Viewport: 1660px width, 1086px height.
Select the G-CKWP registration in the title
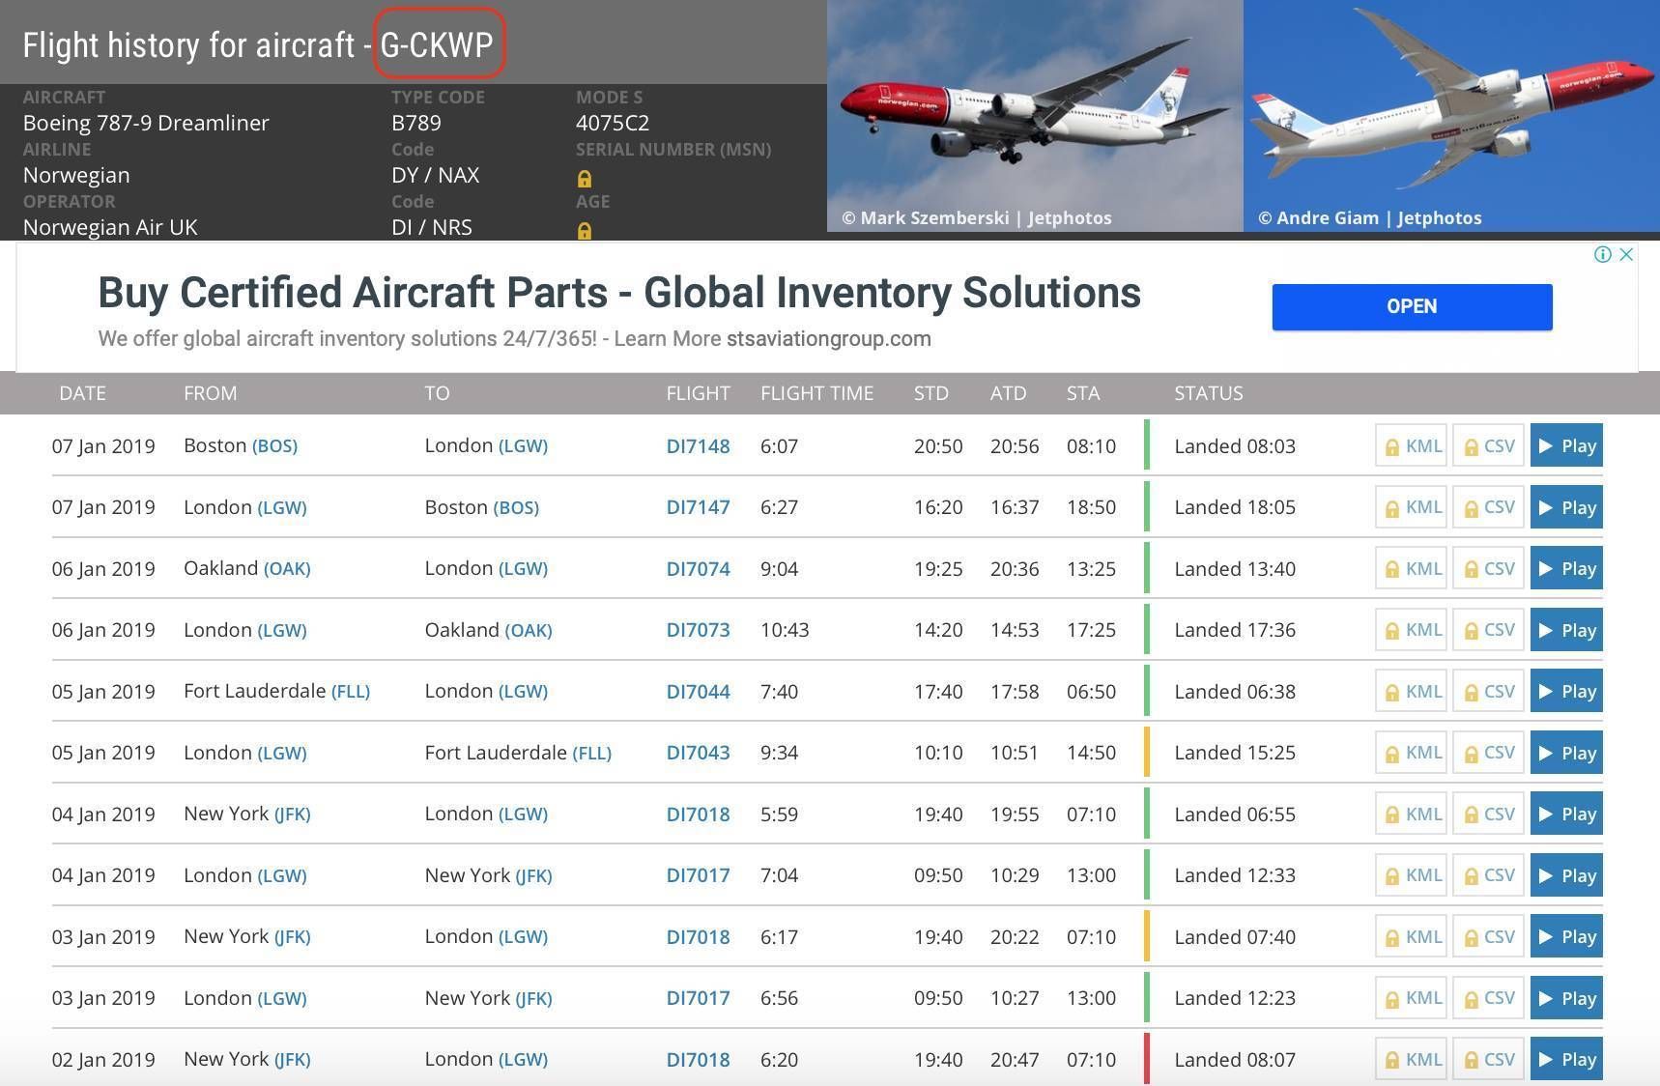click(437, 44)
